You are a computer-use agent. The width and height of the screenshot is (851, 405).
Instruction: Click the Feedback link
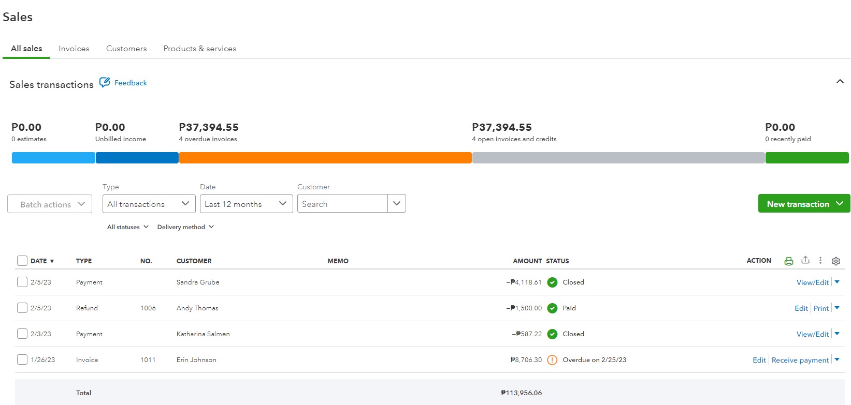pyautogui.click(x=131, y=83)
